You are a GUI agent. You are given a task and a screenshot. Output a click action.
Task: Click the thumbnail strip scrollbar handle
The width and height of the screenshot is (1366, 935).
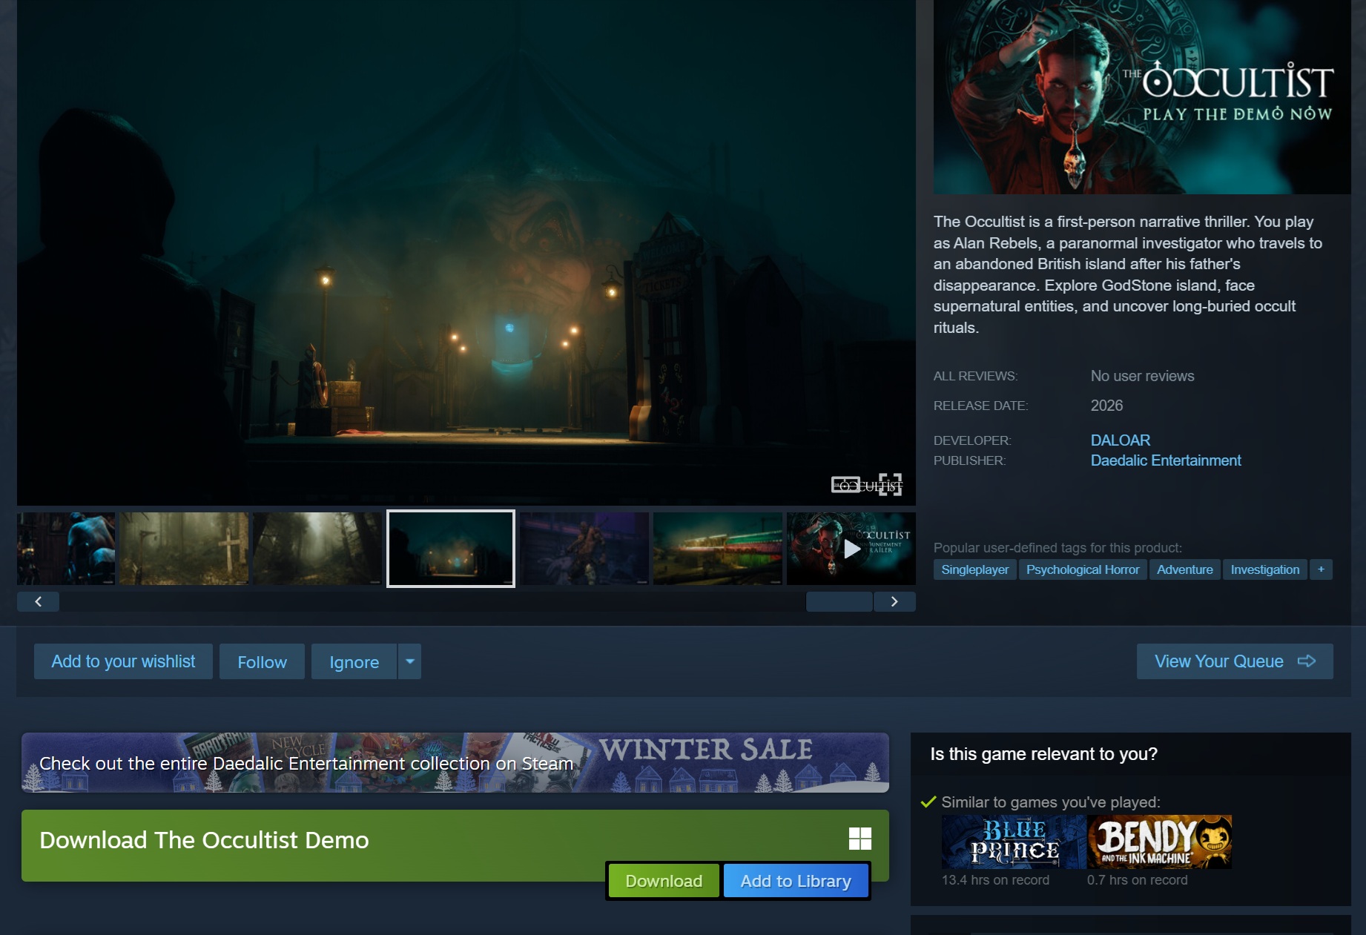click(839, 601)
